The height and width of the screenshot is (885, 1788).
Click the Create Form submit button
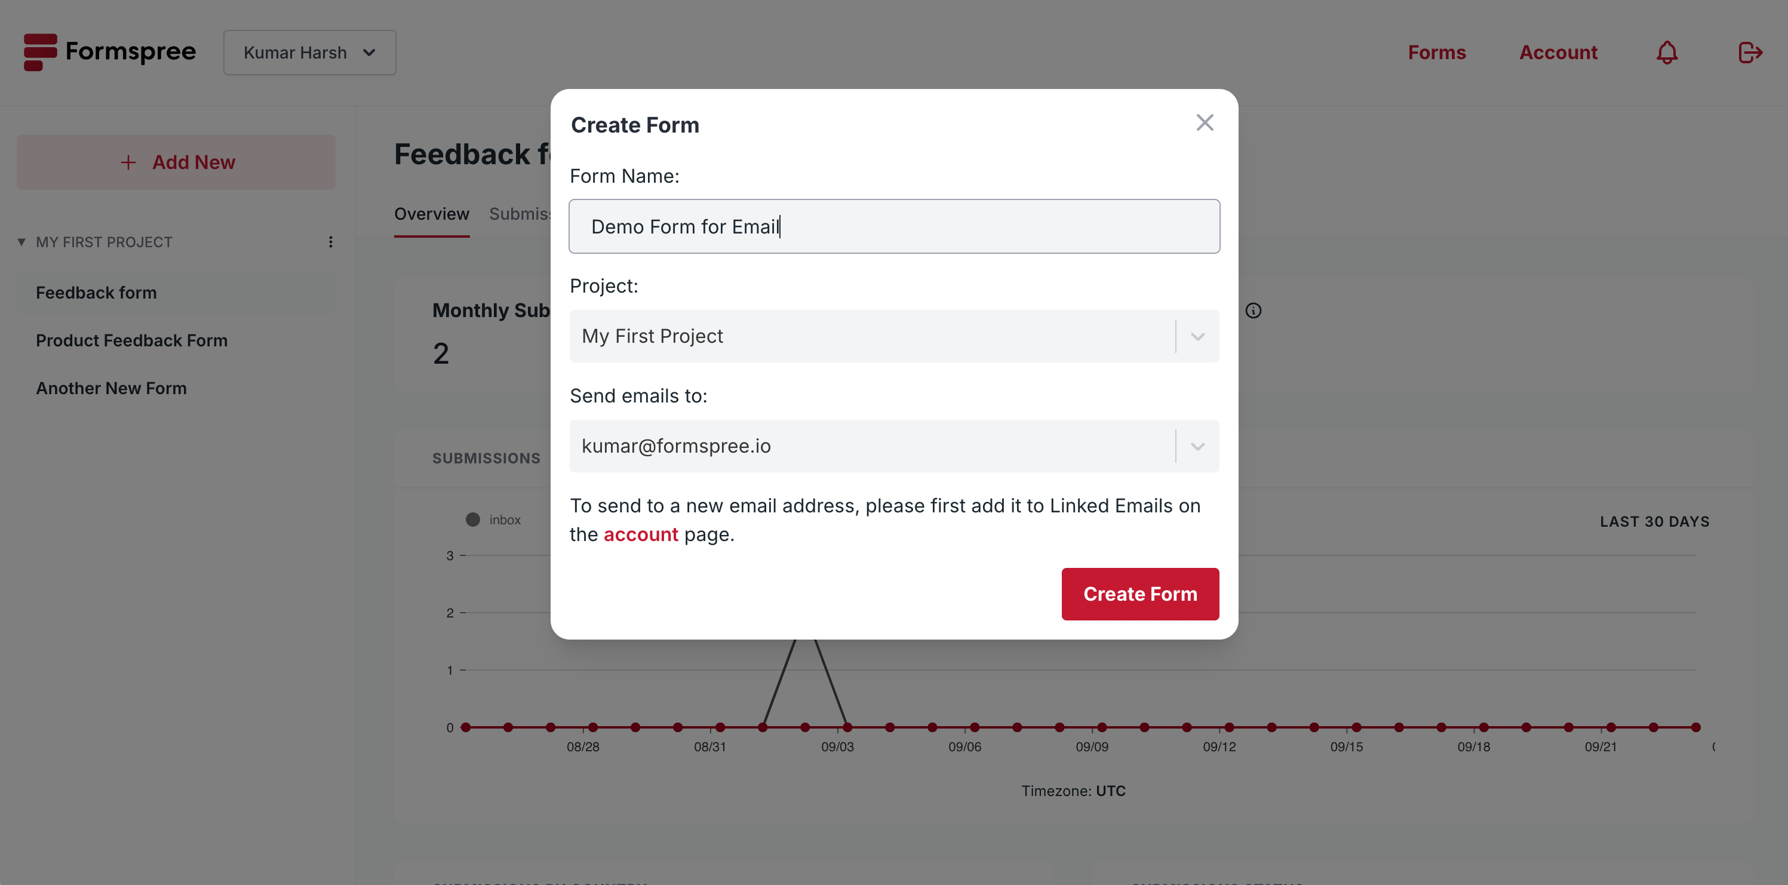pos(1140,593)
